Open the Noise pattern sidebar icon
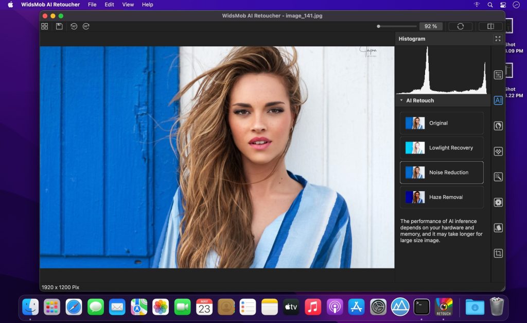This screenshot has width=527, height=323. coord(498,151)
